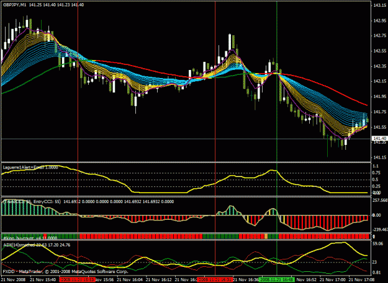Click the FXDD MetaTrader copyright text
The image size is (388, 283).
tap(65, 271)
